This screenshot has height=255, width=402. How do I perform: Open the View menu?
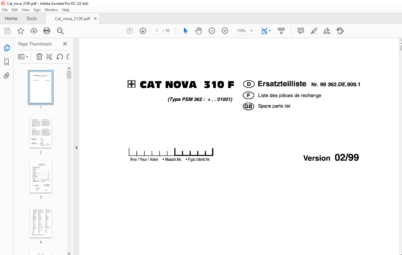click(26, 10)
